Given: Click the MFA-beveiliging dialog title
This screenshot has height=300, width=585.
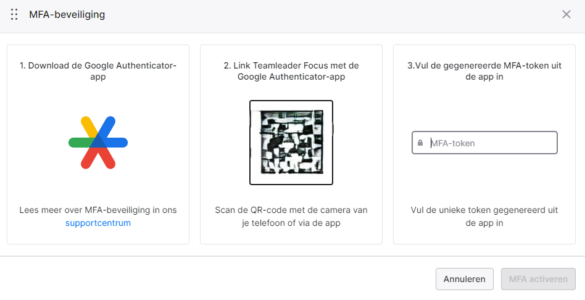Looking at the screenshot, I should 67,15.
